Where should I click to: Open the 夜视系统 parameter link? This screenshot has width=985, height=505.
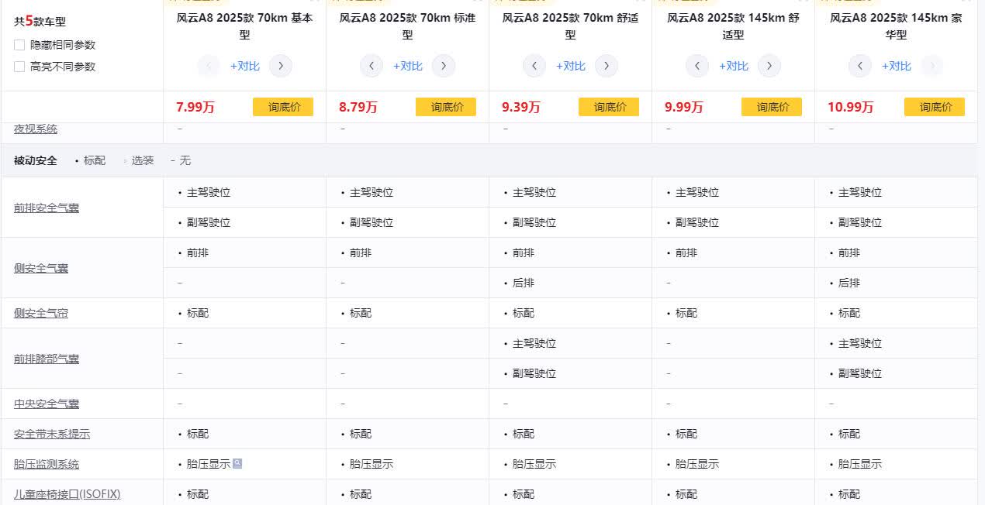[x=36, y=129]
